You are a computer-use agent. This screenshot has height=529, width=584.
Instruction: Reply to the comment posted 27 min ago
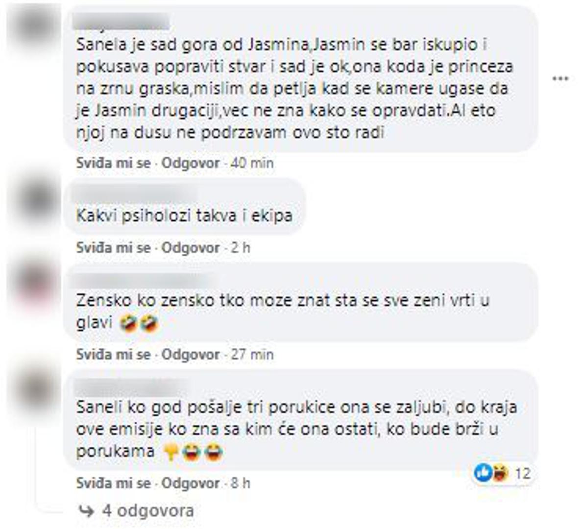pos(190,354)
